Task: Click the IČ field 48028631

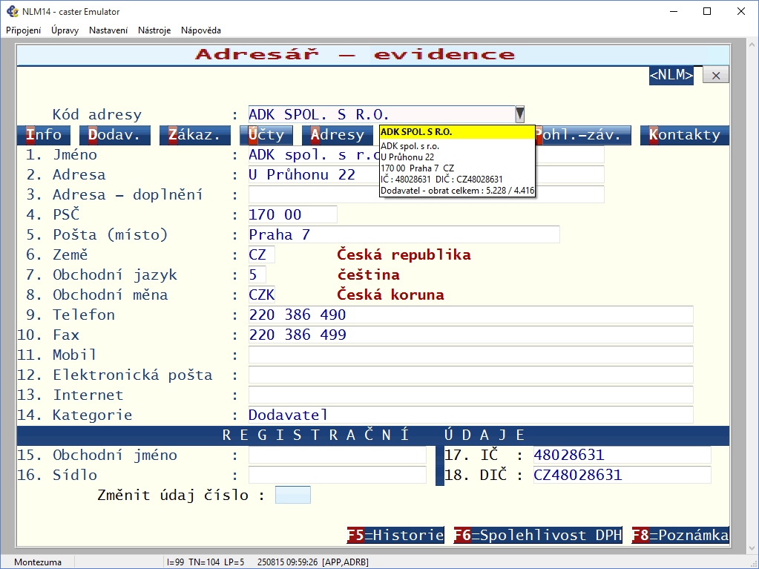Action: tap(622, 455)
